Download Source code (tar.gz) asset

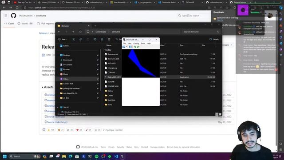pyautogui.click(x=57, y=122)
